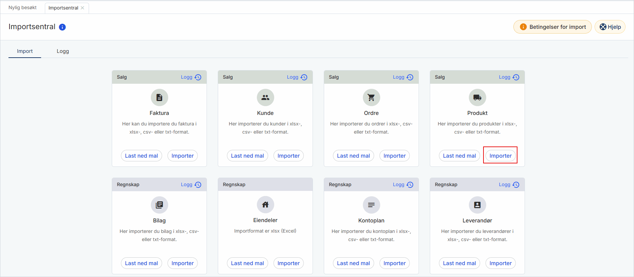Click the Bilag card title
The image size is (634, 277).
pyautogui.click(x=159, y=220)
